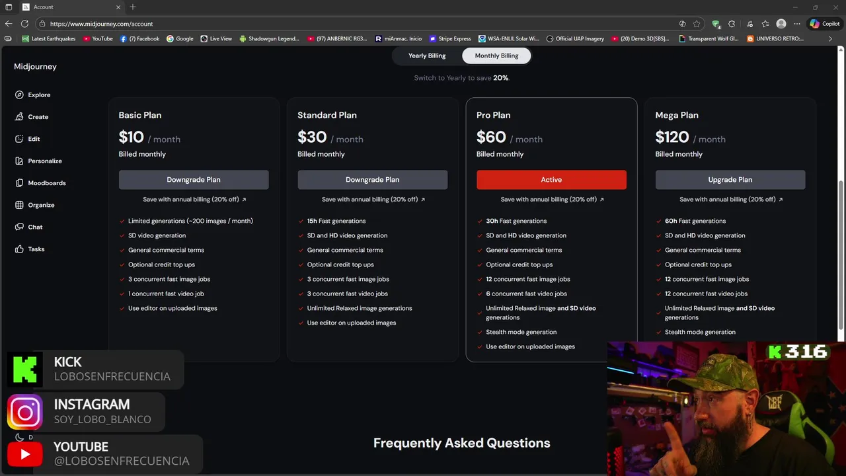Image resolution: width=846 pixels, height=476 pixels.
Task: Open Shadowgun Legends bookmark
Action: (x=270, y=39)
